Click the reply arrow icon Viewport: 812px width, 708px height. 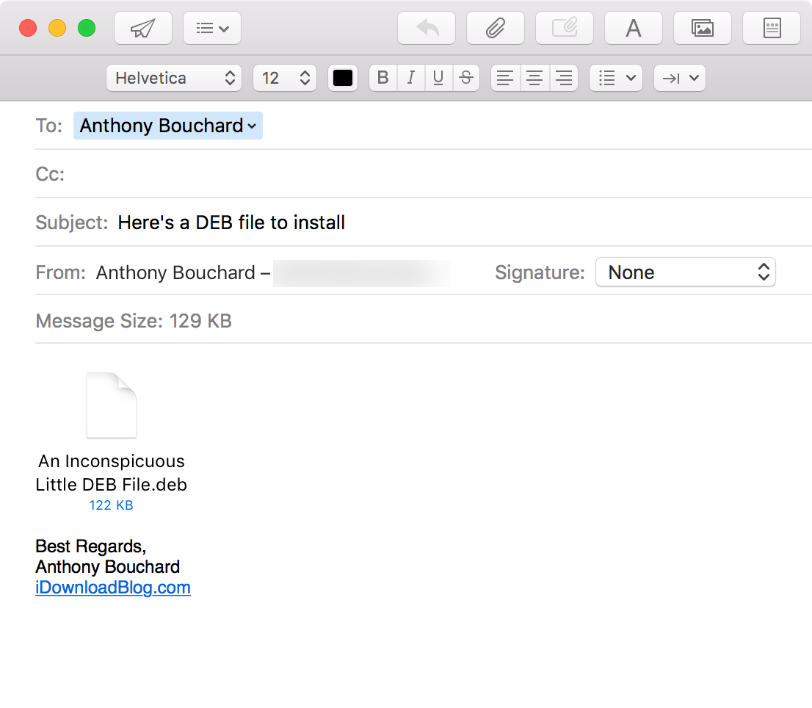click(427, 28)
